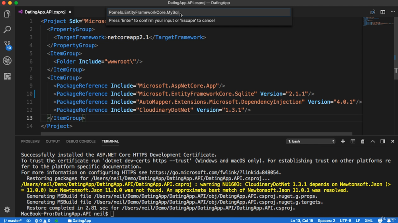Screen dimensions: 398x223
Task: Open the Extensions view in the activity bar
Action: [7, 76]
